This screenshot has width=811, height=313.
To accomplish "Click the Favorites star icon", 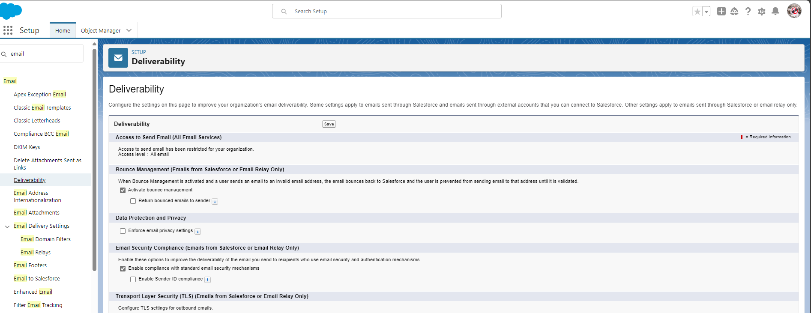I will pyautogui.click(x=697, y=12).
